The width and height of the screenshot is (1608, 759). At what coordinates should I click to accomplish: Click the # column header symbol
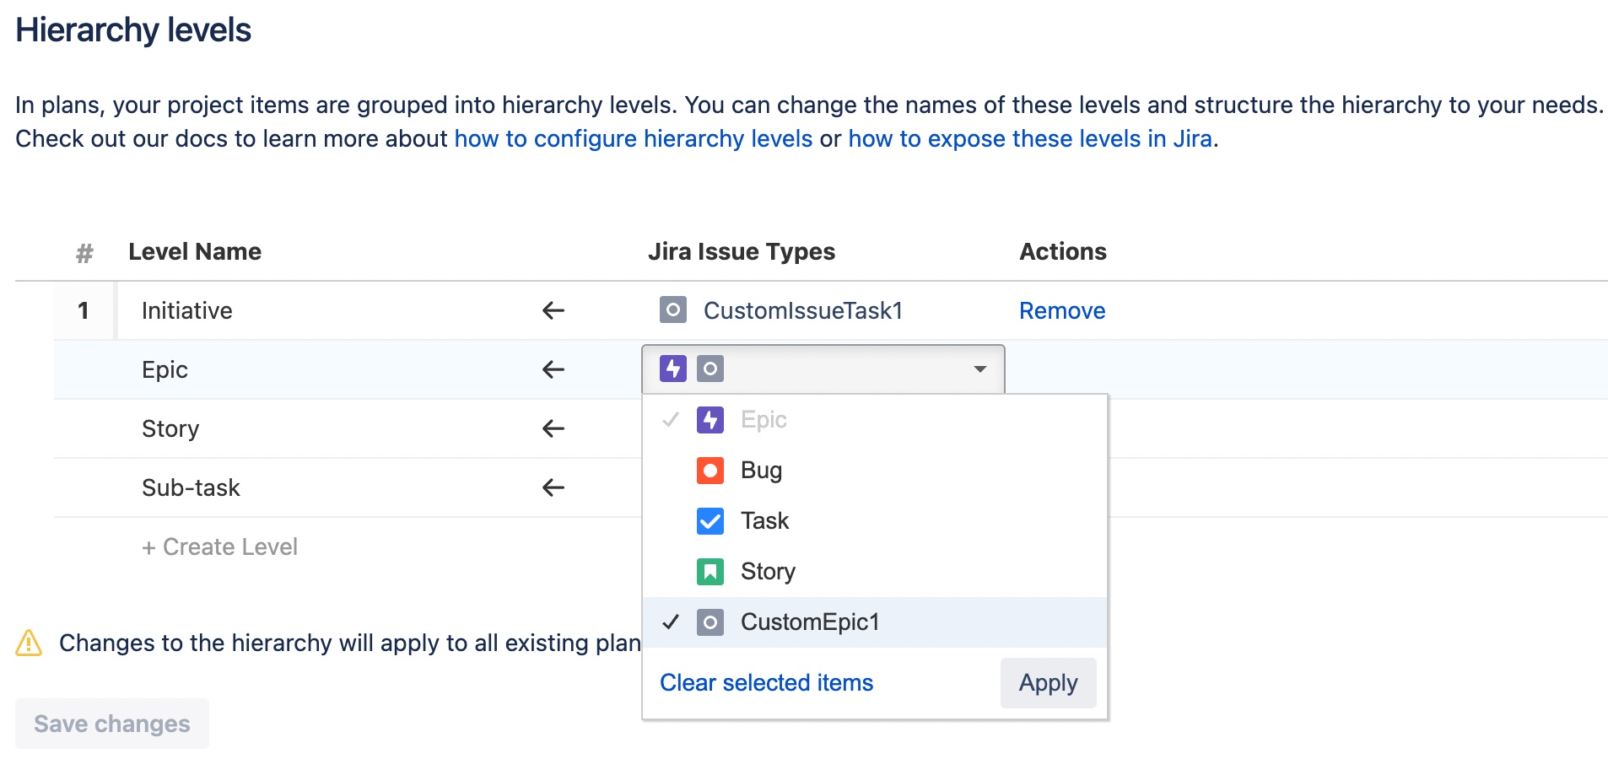click(x=84, y=252)
